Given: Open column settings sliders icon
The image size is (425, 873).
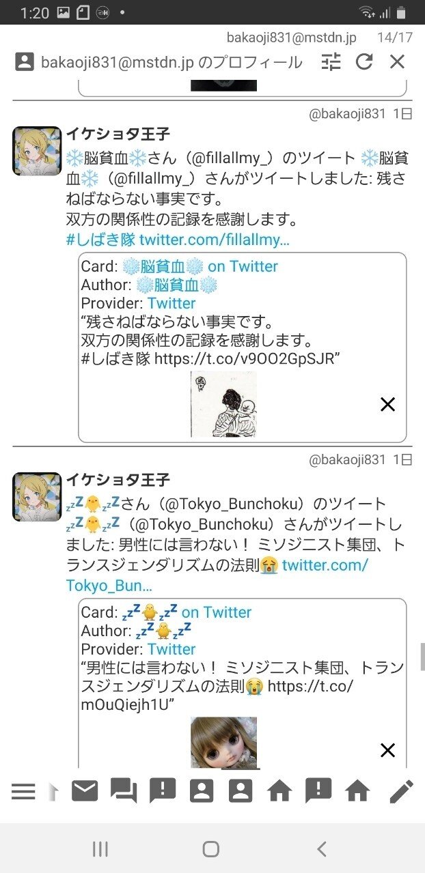Looking at the screenshot, I should click(331, 62).
